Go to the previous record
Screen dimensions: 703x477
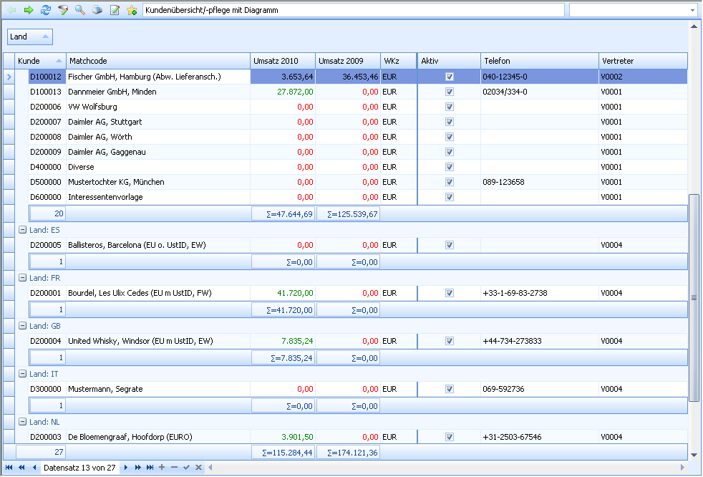[34, 468]
